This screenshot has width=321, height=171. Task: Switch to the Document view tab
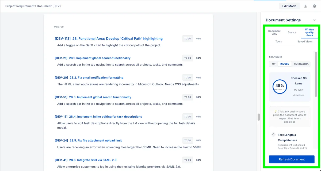coord(274,32)
